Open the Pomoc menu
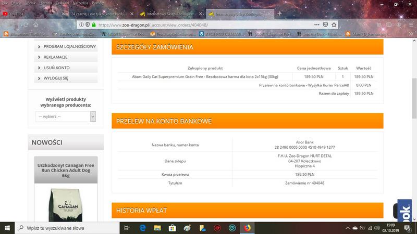417x234 pixels. coord(97,3)
